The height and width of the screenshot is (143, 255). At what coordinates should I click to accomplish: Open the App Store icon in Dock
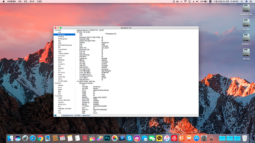click(x=197, y=138)
